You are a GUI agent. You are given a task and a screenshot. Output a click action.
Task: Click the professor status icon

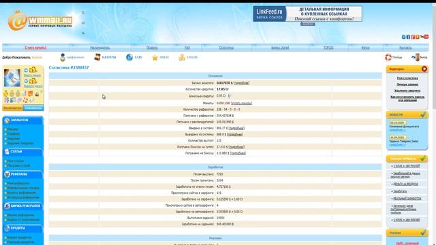pos(63,57)
